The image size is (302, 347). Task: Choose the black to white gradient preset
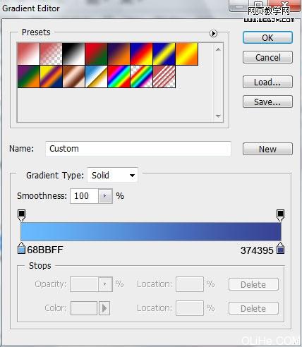[x=73, y=54]
